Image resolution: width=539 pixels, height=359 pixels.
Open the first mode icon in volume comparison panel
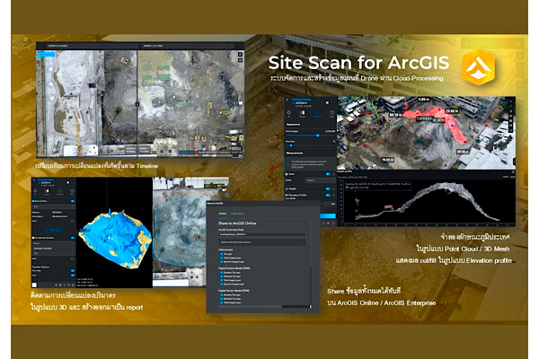tap(35, 191)
